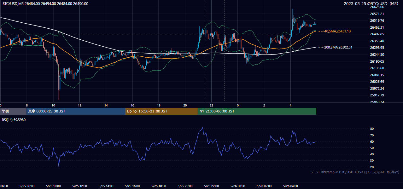Click the 5/25 14:00 time axis label
Viewport: 403px width, 189px height.
[106, 186]
